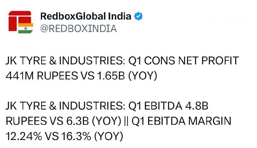
Task: Click the Q1 CONS NET PROFIT headline line
Action: (x=122, y=61)
